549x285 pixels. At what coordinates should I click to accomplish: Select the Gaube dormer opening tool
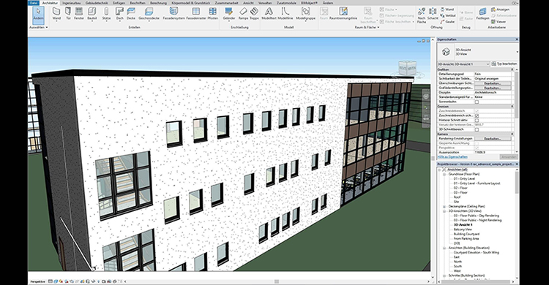(x=447, y=22)
